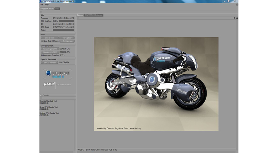The height and width of the screenshot is (153, 270).
Task: Open the File menu
Action: coord(42,5)
